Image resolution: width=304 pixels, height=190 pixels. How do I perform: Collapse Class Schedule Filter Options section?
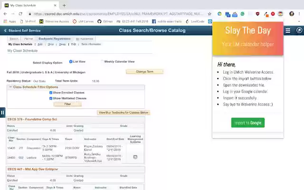tap(10, 87)
